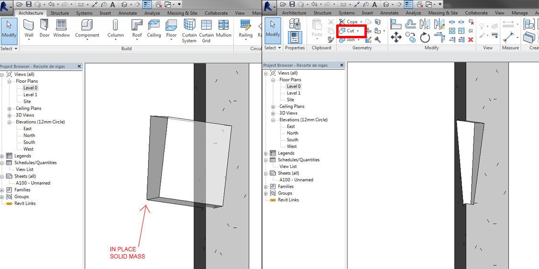
Task: Select West elevation in right Project Browser
Action: pos(292,146)
